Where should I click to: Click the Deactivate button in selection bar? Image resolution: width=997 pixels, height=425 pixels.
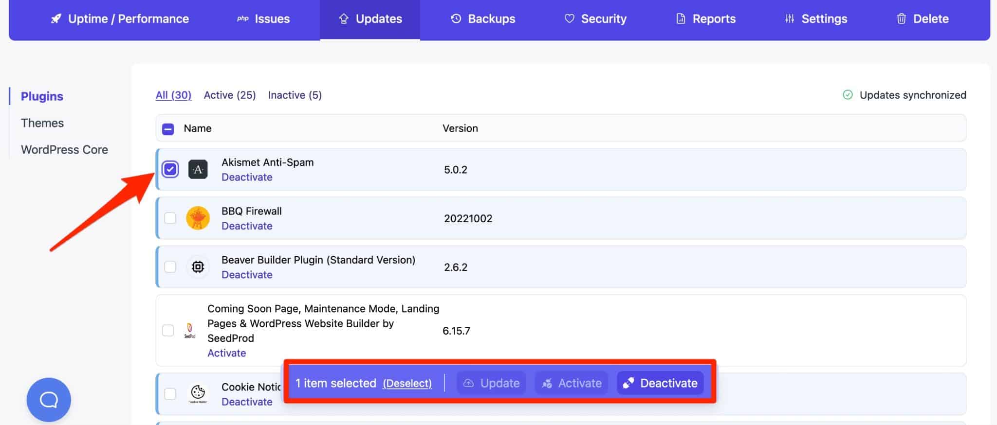coord(661,383)
